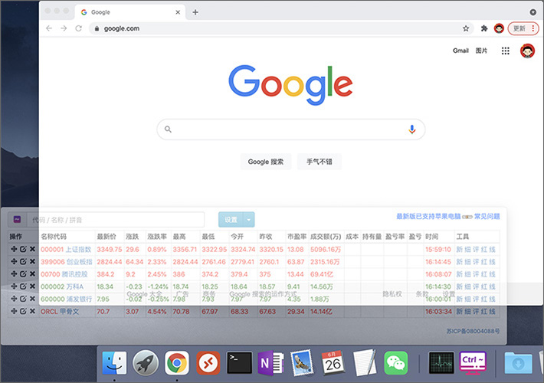Edit the 浦发银行 row

23,299
